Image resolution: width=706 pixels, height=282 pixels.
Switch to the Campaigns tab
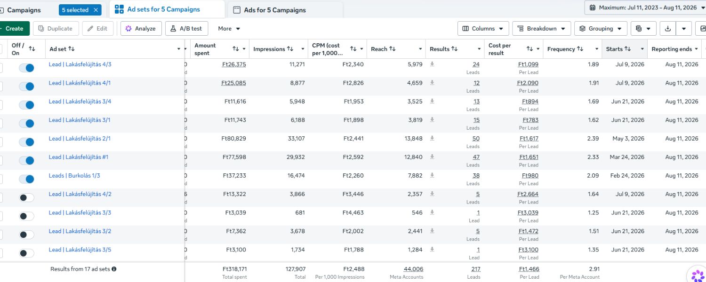[x=24, y=10]
